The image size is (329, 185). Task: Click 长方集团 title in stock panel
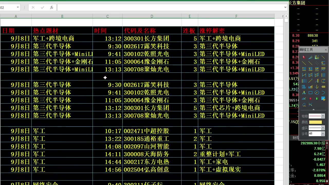(x=297, y=3)
